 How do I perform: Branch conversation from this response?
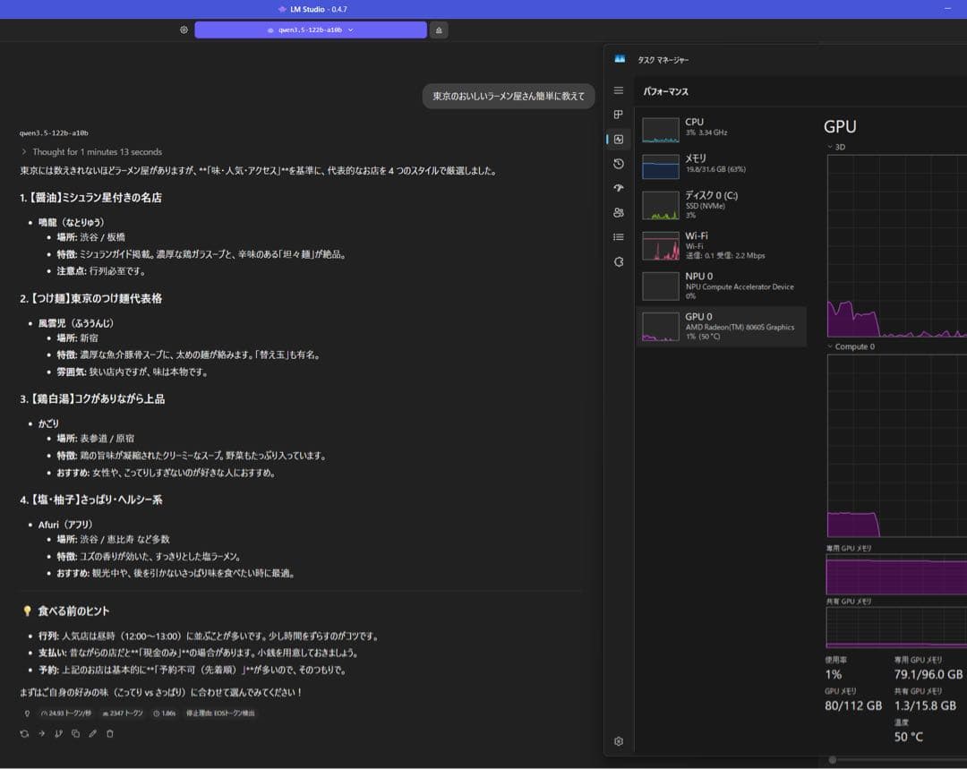[58, 733]
